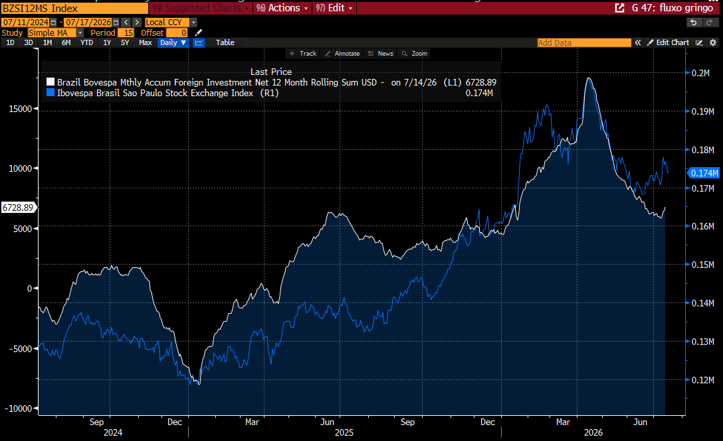
Task: Click the pencil icon beside Offset field
Action: (x=198, y=32)
